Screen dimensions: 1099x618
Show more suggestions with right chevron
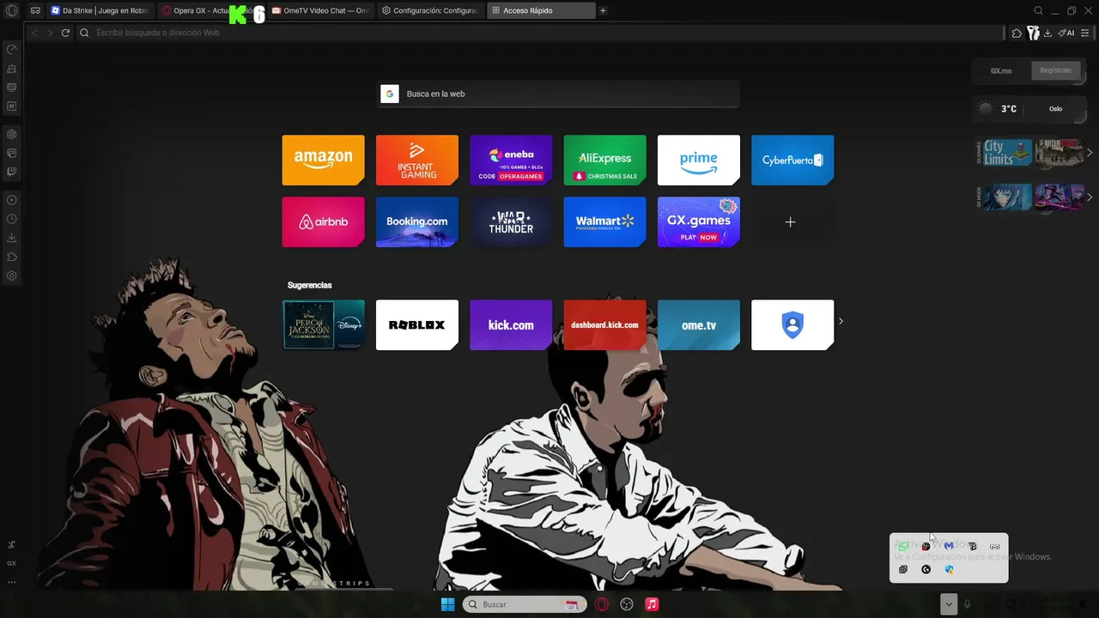(x=841, y=322)
